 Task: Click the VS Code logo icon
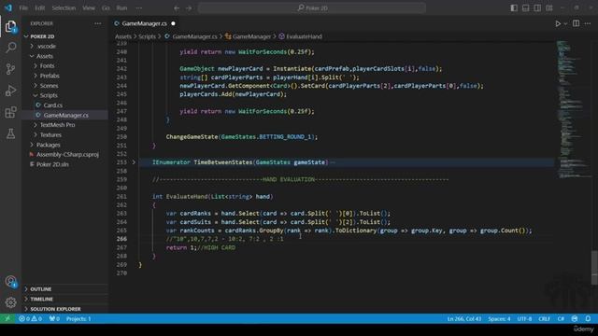coord(8,8)
